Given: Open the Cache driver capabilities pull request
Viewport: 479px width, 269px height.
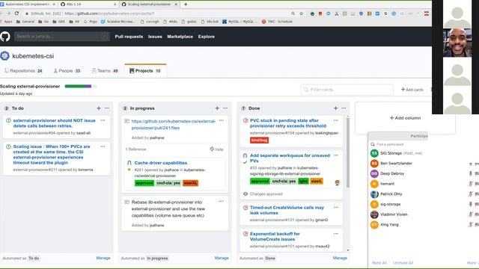Looking at the screenshot, I should (161, 163).
